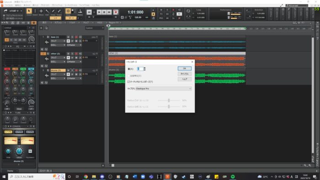Viewport: 320px width, 180px height.
Task: Click the first Radius percentage slider
Action: [x=169, y=101]
